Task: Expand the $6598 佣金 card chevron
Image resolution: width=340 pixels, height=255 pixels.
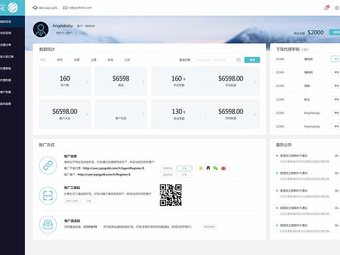Action: 143,82
